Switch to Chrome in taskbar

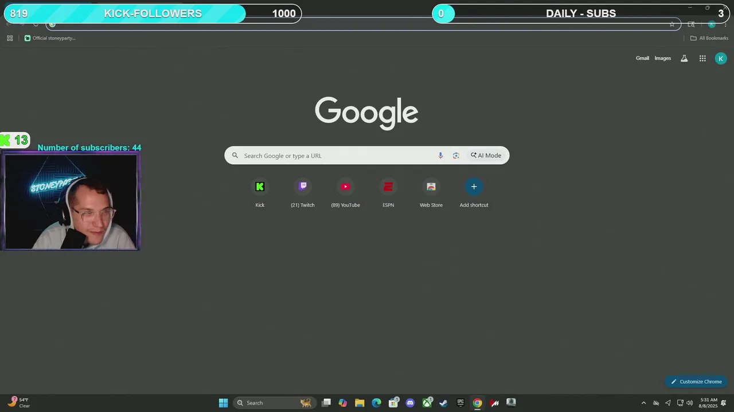coord(477,403)
